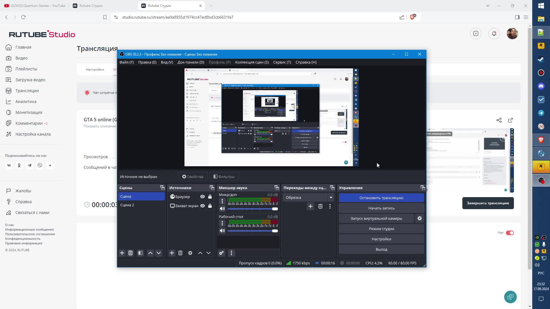Image resolution: width=550 pixels, height=309 pixels.
Task: Launch Discord from Windows taskbar
Action: (541, 86)
